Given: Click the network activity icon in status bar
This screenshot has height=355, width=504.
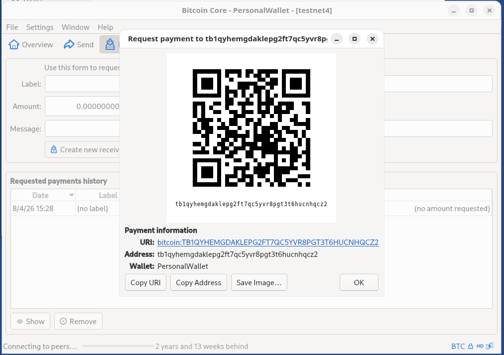Looking at the screenshot, I should [490, 346].
